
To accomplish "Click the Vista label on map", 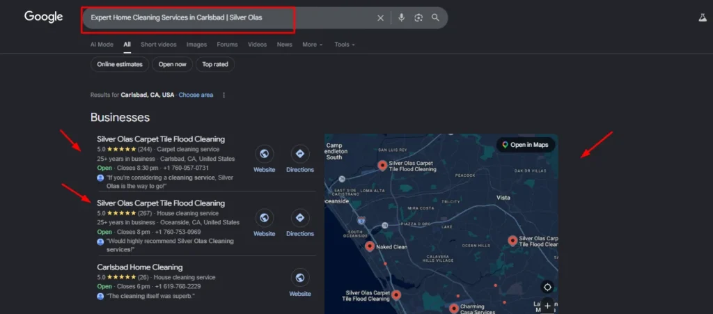I will click(x=503, y=198).
